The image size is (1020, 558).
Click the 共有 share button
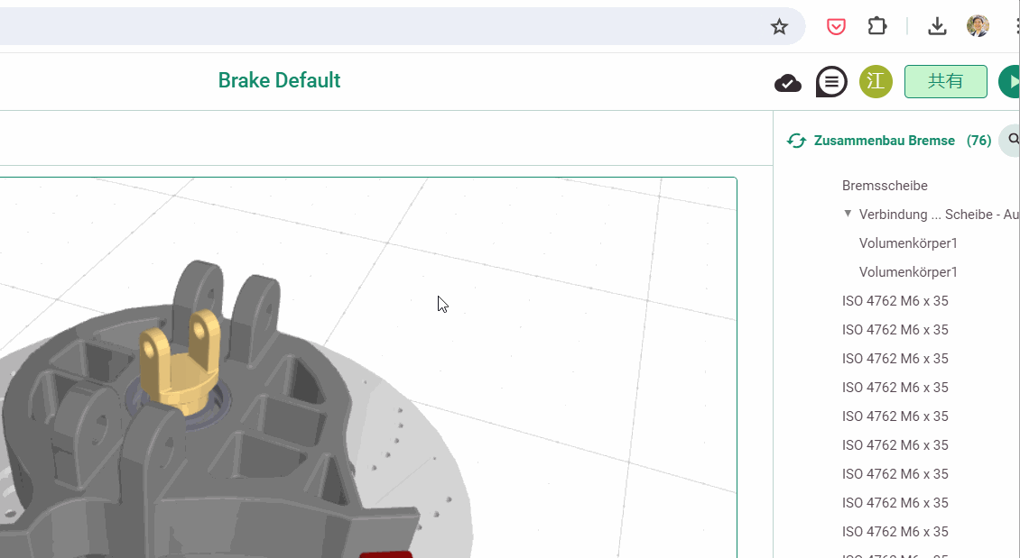[x=945, y=81]
